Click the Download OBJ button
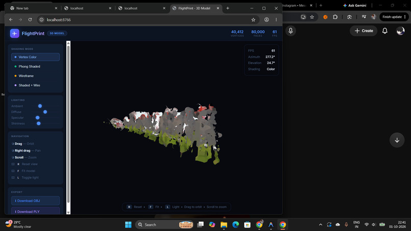Viewport: 411px width, 231px height. [35, 200]
